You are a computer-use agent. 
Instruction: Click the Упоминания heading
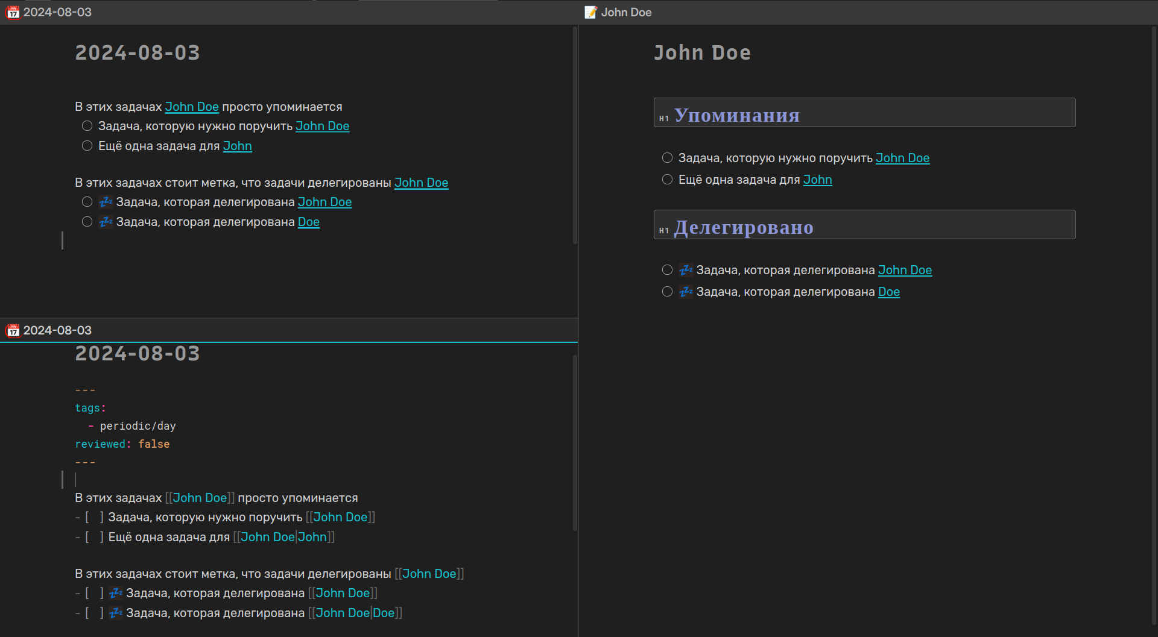(x=737, y=115)
